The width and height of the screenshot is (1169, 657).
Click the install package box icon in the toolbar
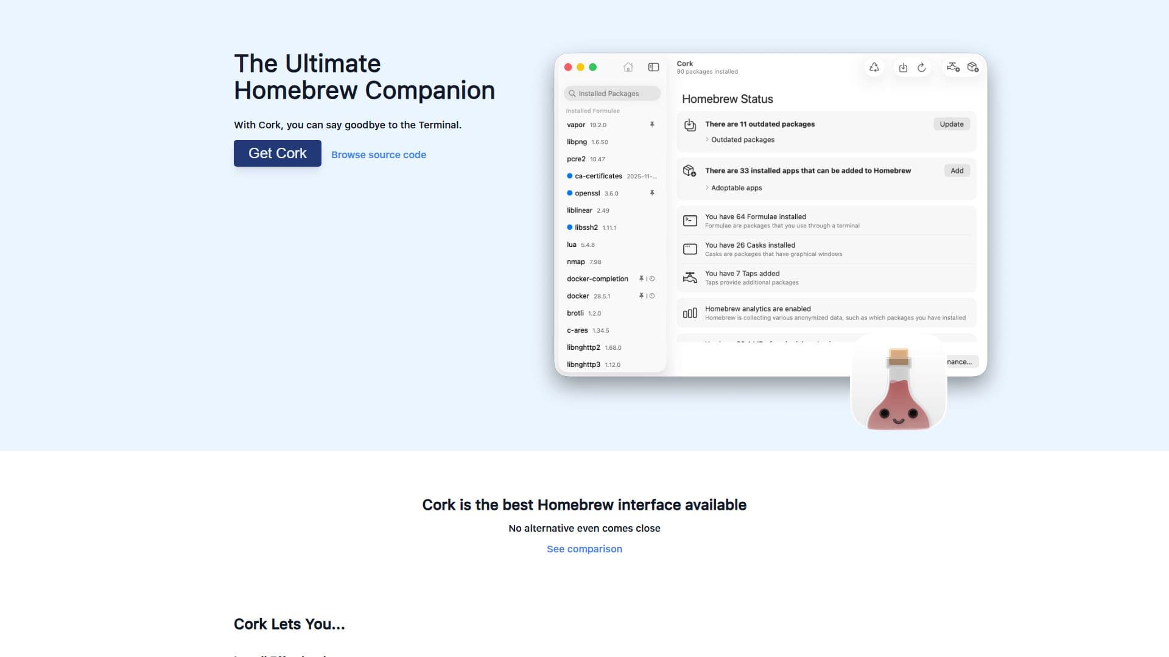tap(973, 67)
